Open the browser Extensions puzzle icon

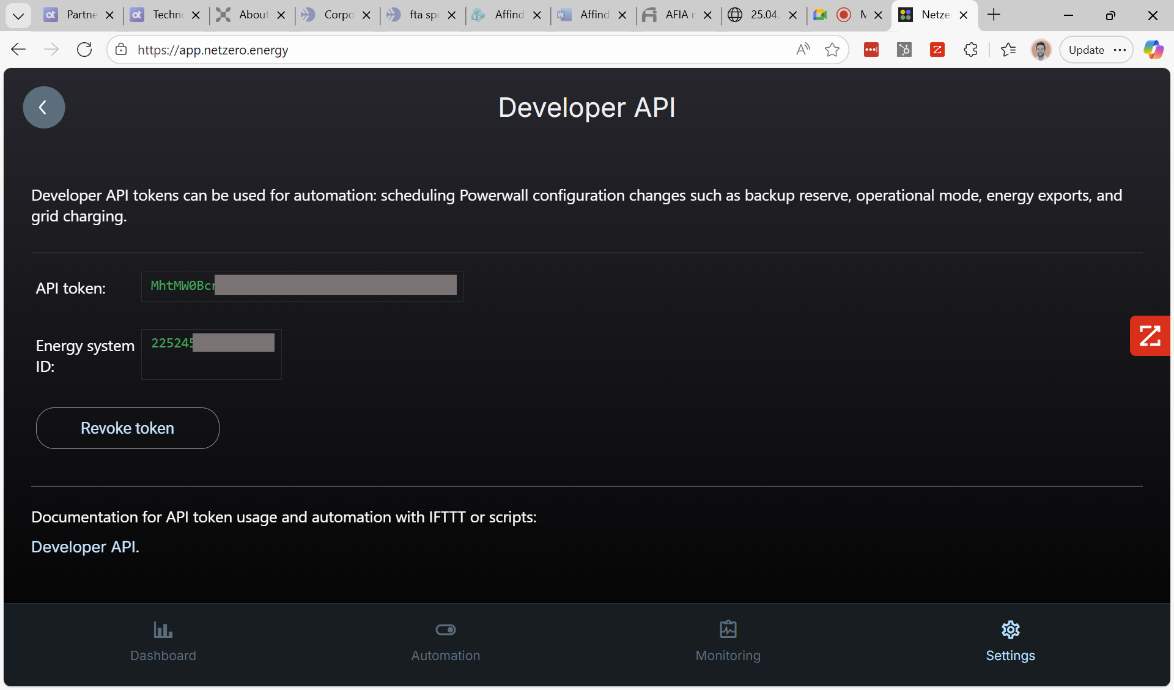[970, 50]
